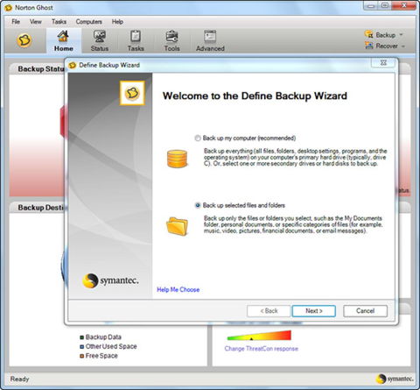Click the Free Space legend swatch
This screenshot has height=390, width=420.
[82, 356]
